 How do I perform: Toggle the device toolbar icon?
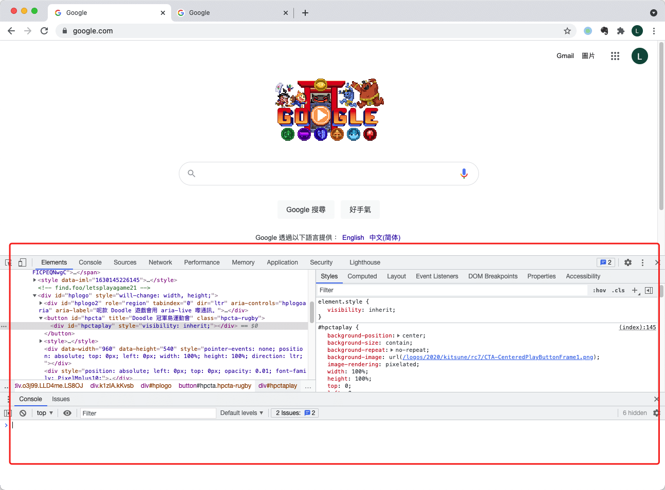pyautogui.click(x=22, y=262)
